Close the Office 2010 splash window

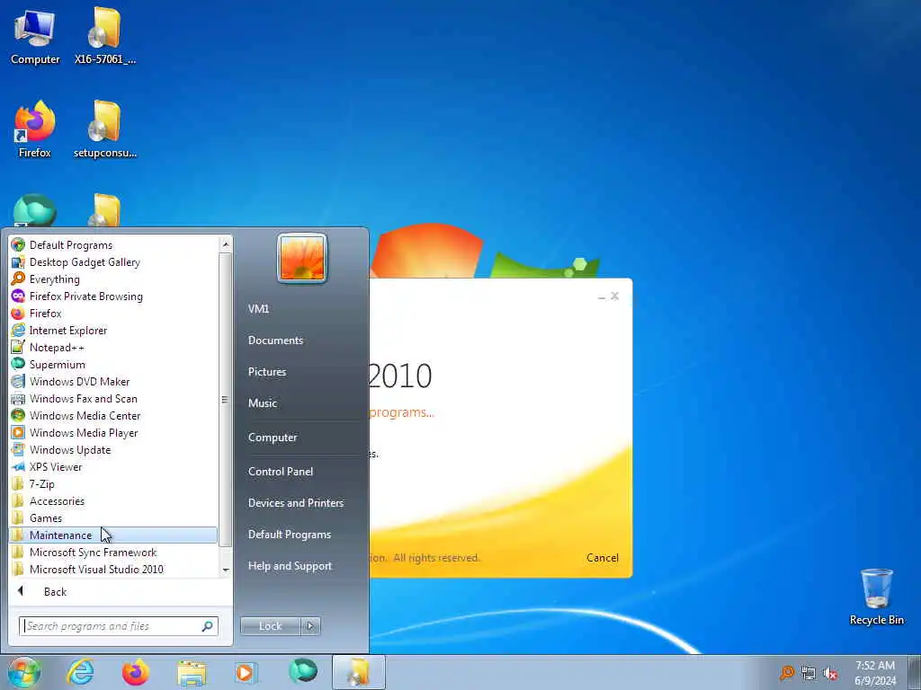pos(615,296)
